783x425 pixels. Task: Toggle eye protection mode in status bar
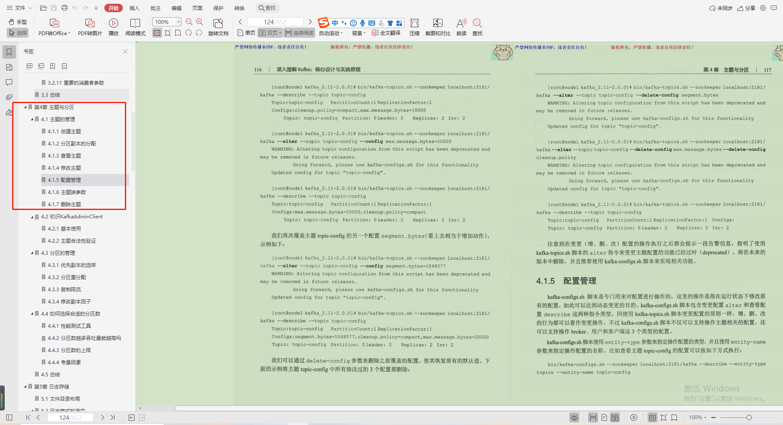tap(574, 417)
